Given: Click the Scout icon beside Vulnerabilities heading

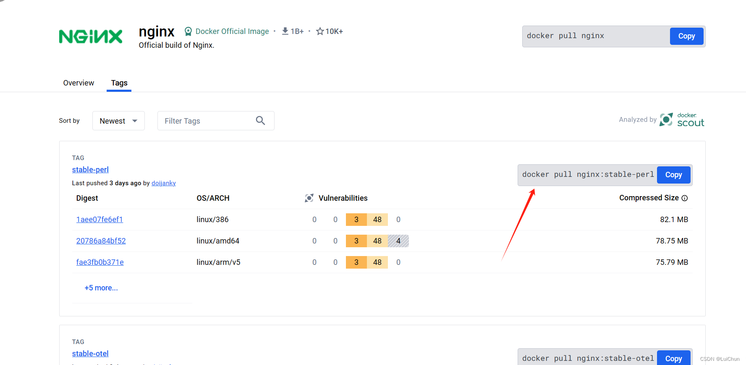Looking at the screenshot, I should [x=309, y=198].
